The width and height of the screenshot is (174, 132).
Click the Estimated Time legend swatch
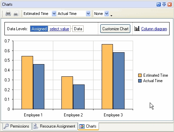tap(140, 75)
